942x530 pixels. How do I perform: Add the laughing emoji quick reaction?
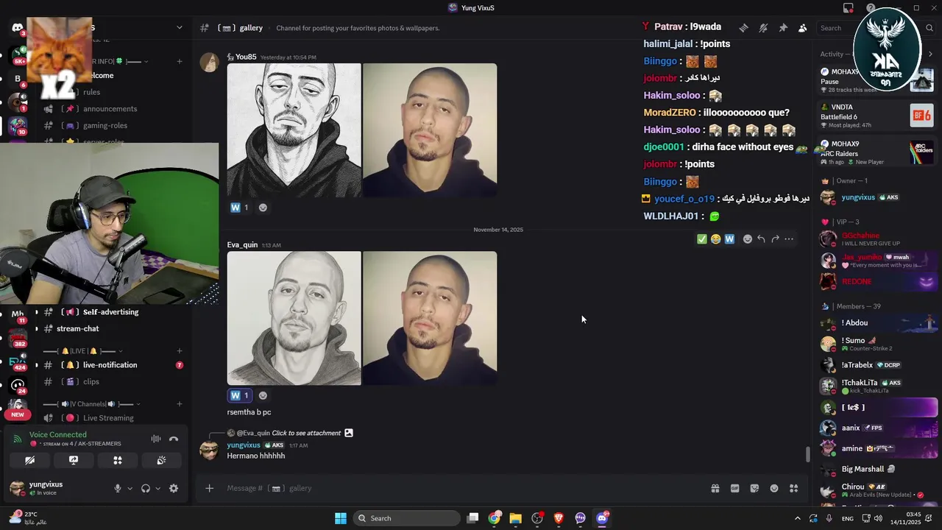click(715, 239)
